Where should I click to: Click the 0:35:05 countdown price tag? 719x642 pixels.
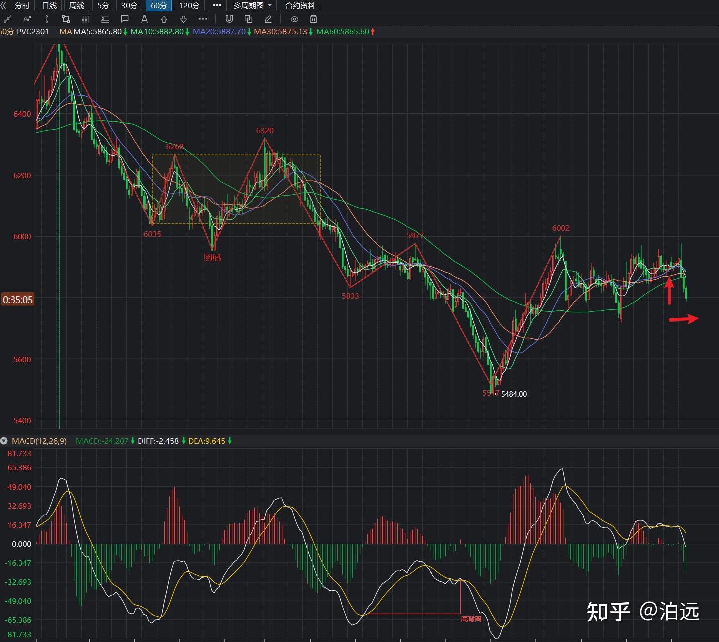17,300
